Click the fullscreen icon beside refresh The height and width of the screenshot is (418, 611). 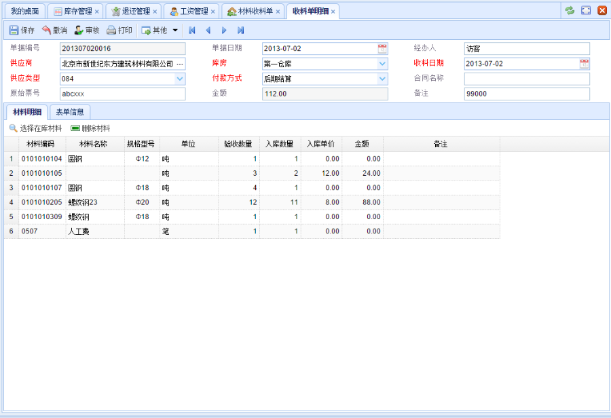pos(585,9)
